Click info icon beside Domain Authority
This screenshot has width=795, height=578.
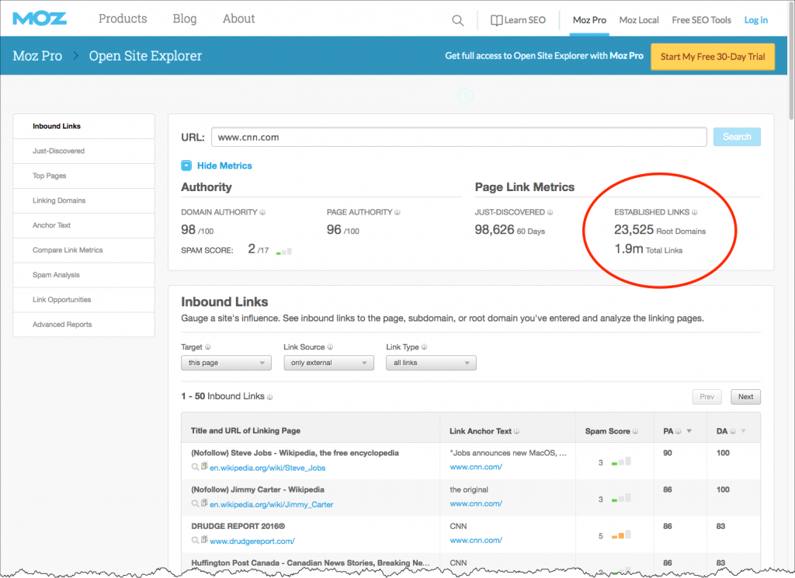point(263,212)
